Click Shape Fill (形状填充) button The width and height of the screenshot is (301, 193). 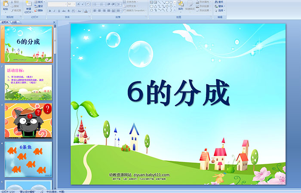coord(204,2)
